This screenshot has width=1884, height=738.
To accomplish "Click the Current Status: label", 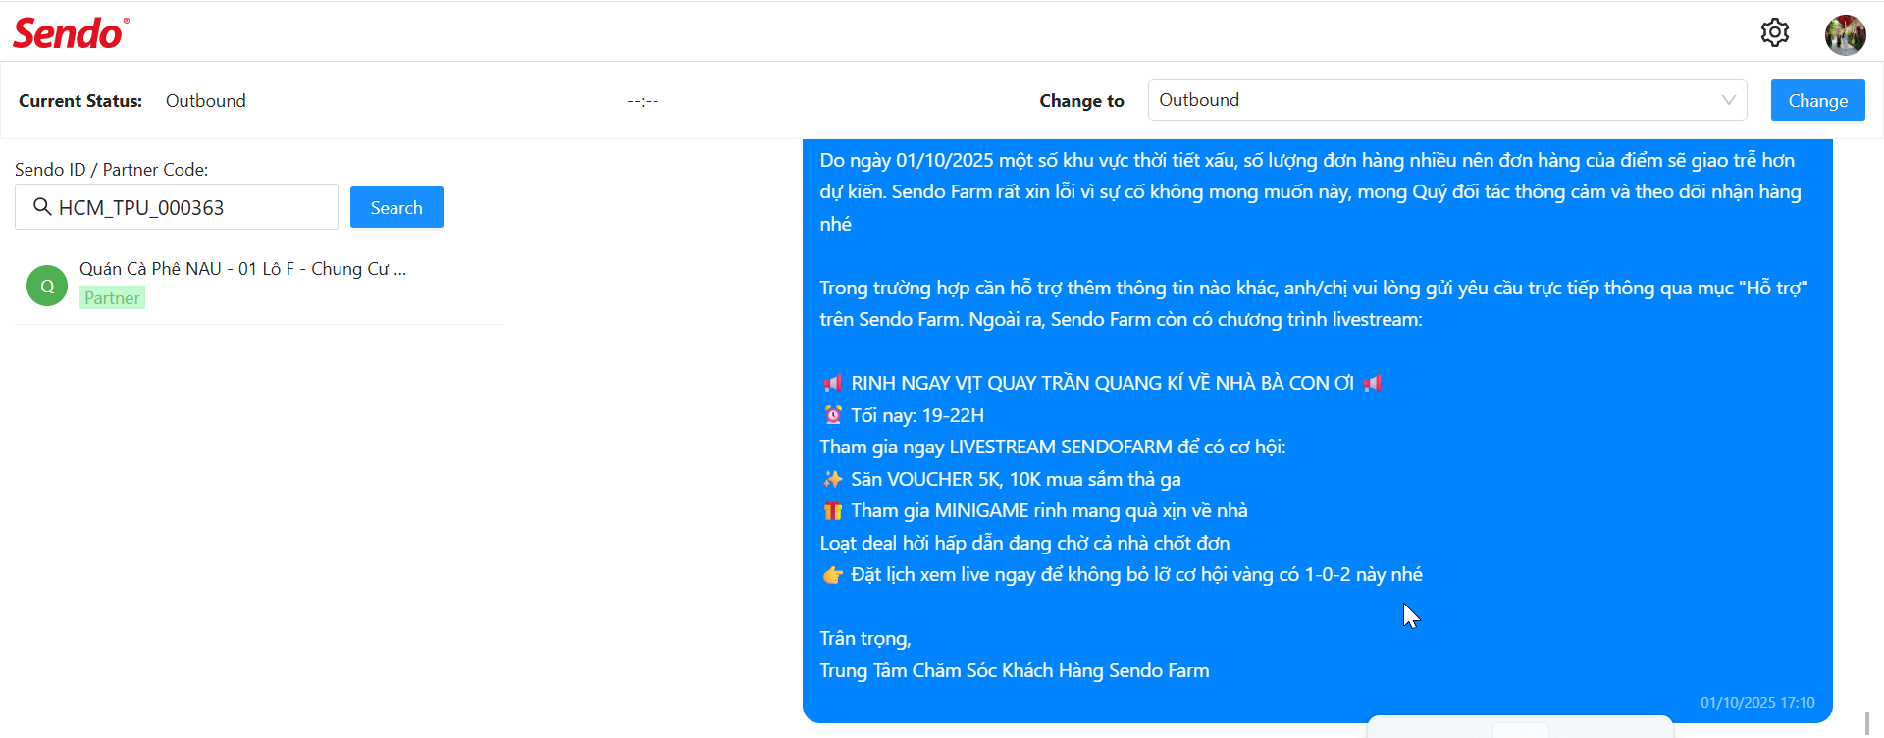I will pos(80,101).
